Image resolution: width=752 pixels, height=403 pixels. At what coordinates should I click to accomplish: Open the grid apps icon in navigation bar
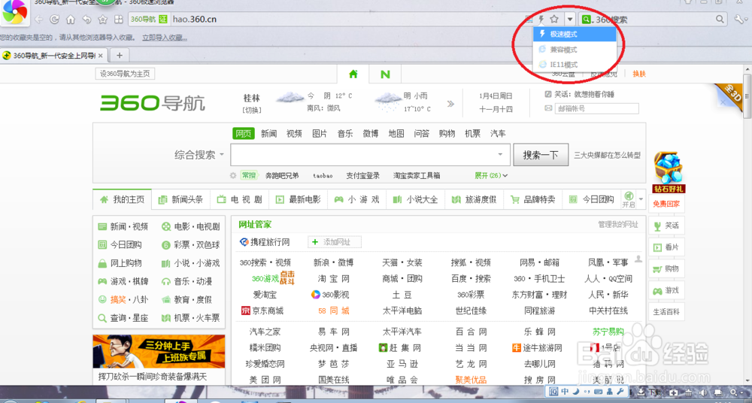(119, 20)
